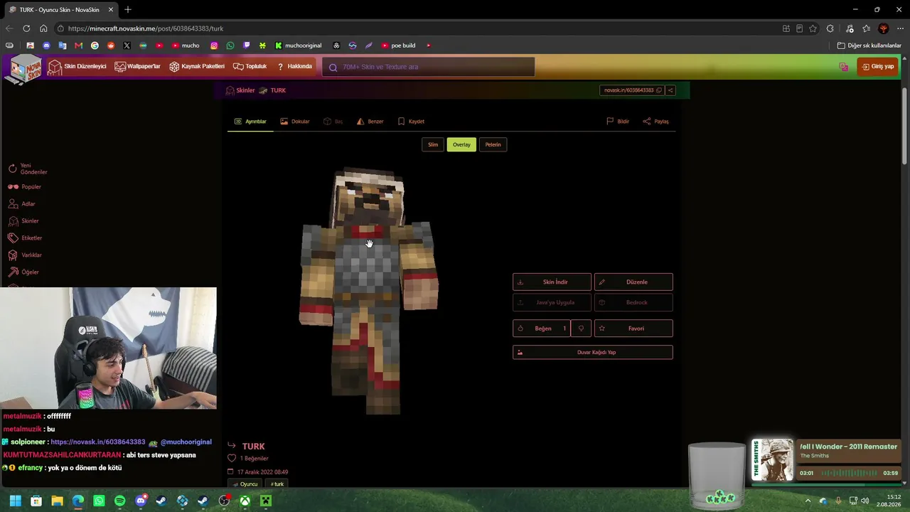Open Discord bookmark in bookmarks bar
The width and height of the screenshot is (910, 512).
tap(46, 46)
